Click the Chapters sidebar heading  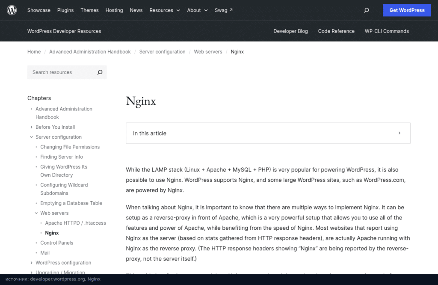coord(39,98)
